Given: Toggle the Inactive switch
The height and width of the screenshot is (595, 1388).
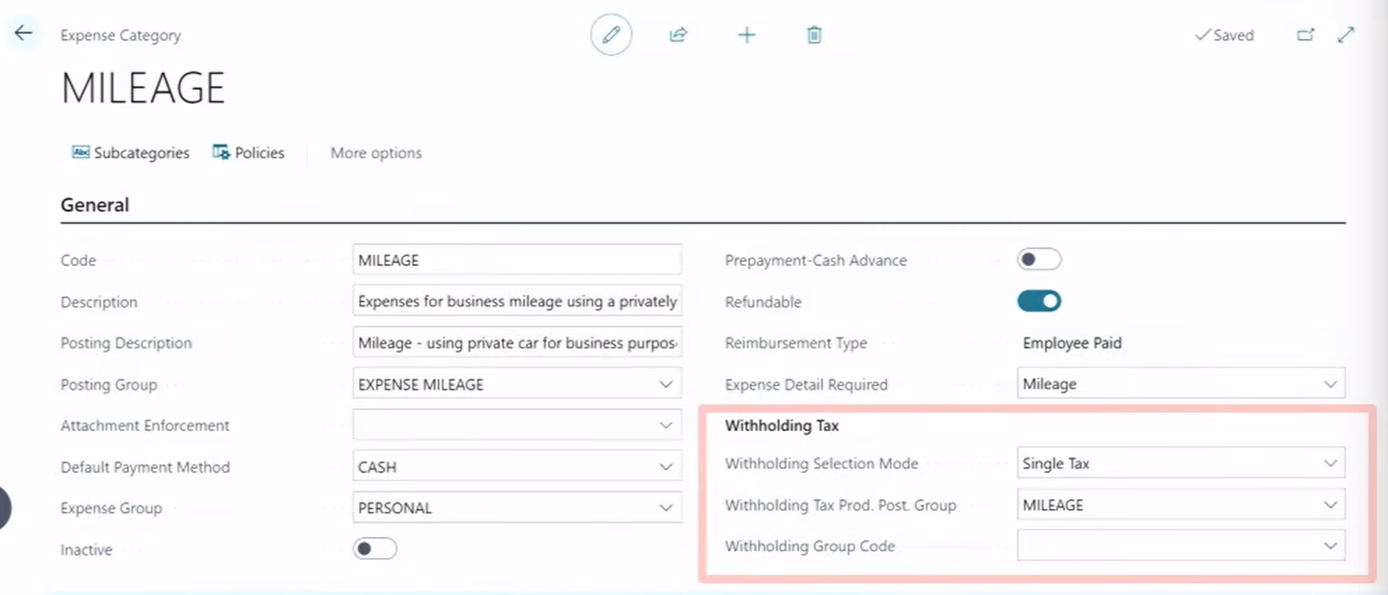Looking at the screenshot, I should click(x=375, y=549).
